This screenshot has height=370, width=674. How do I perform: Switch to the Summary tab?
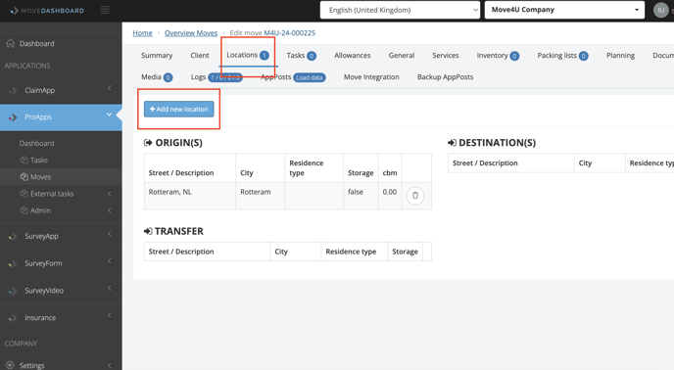tap(157, 56)
